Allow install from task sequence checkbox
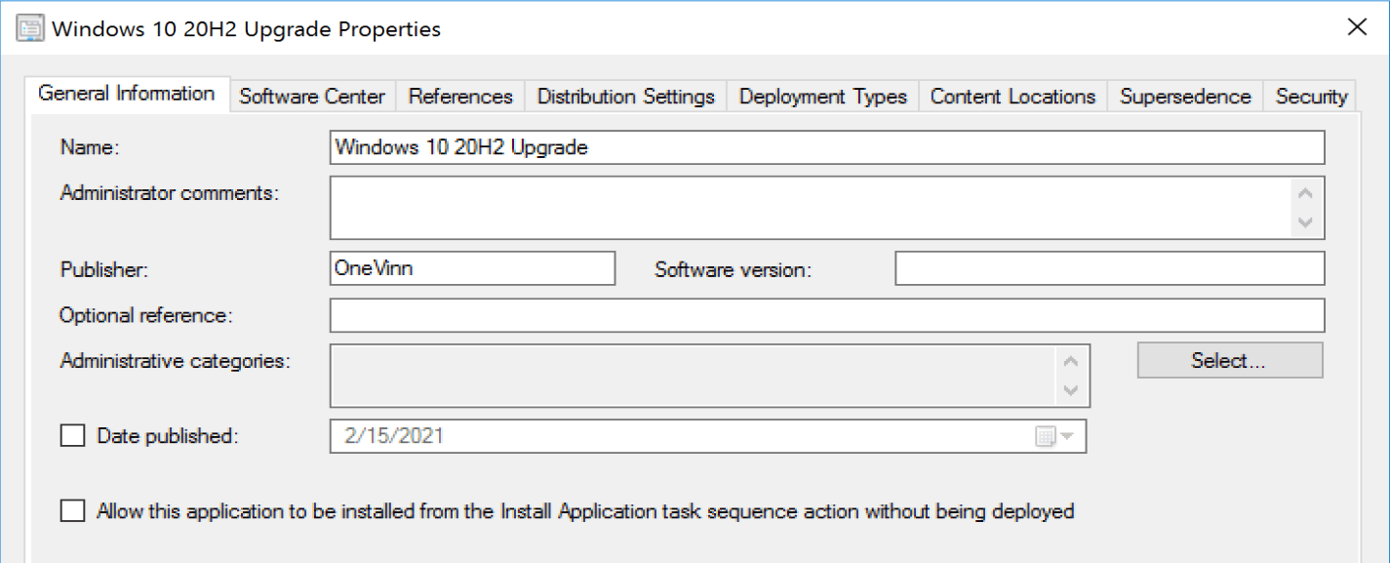 tap(73, 511)
